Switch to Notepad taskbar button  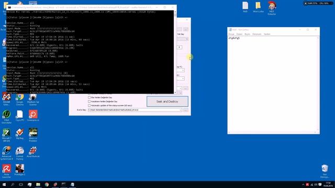(x=72, y=184)
